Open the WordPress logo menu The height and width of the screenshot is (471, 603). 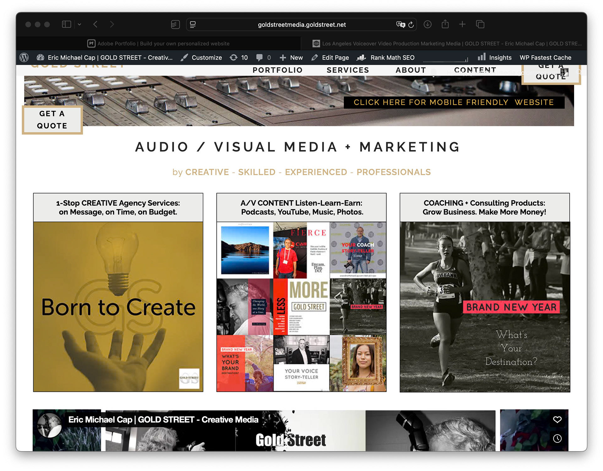(24, 58)
